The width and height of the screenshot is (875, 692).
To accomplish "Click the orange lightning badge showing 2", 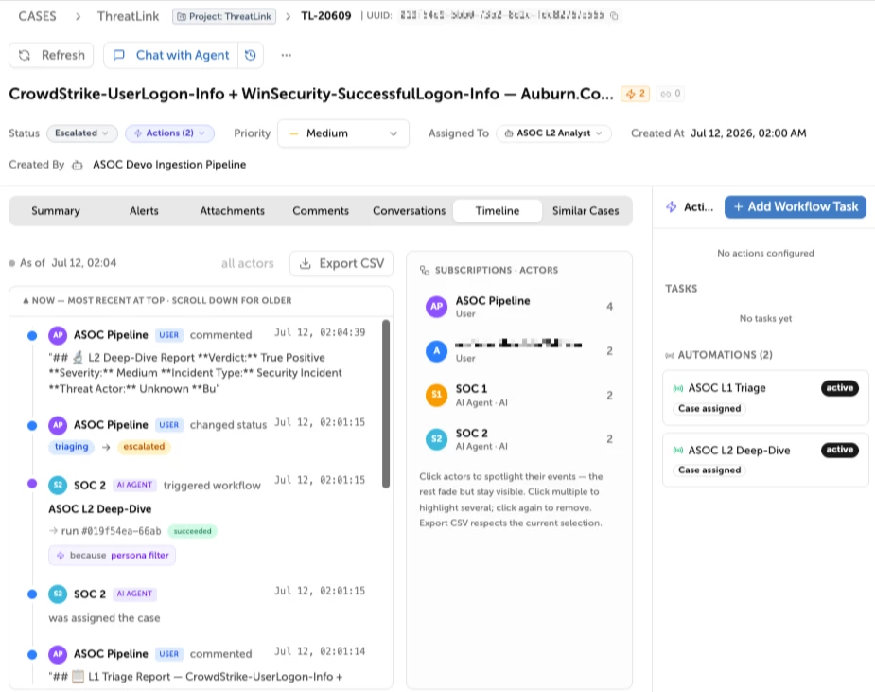I will (x=636, y=94).
